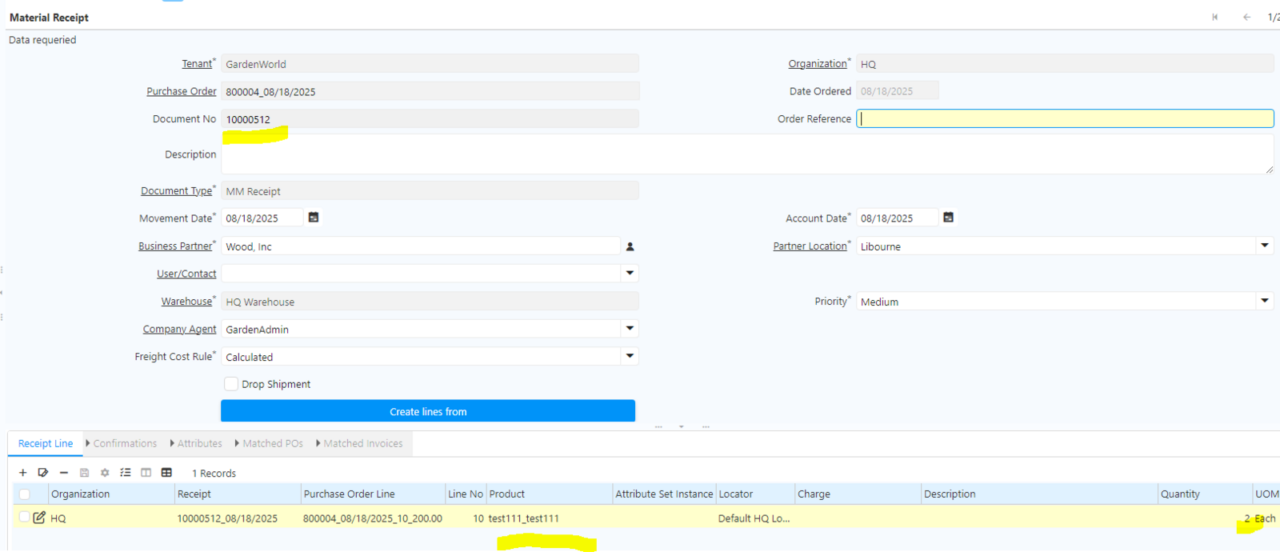Viewport: 1280px width, 552px height.
Task: Click into the Order Reference field
Action: [x=1064, y=118]
